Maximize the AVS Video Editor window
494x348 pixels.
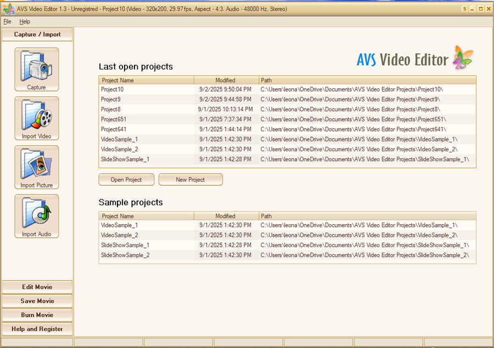[x=480, y=9]
